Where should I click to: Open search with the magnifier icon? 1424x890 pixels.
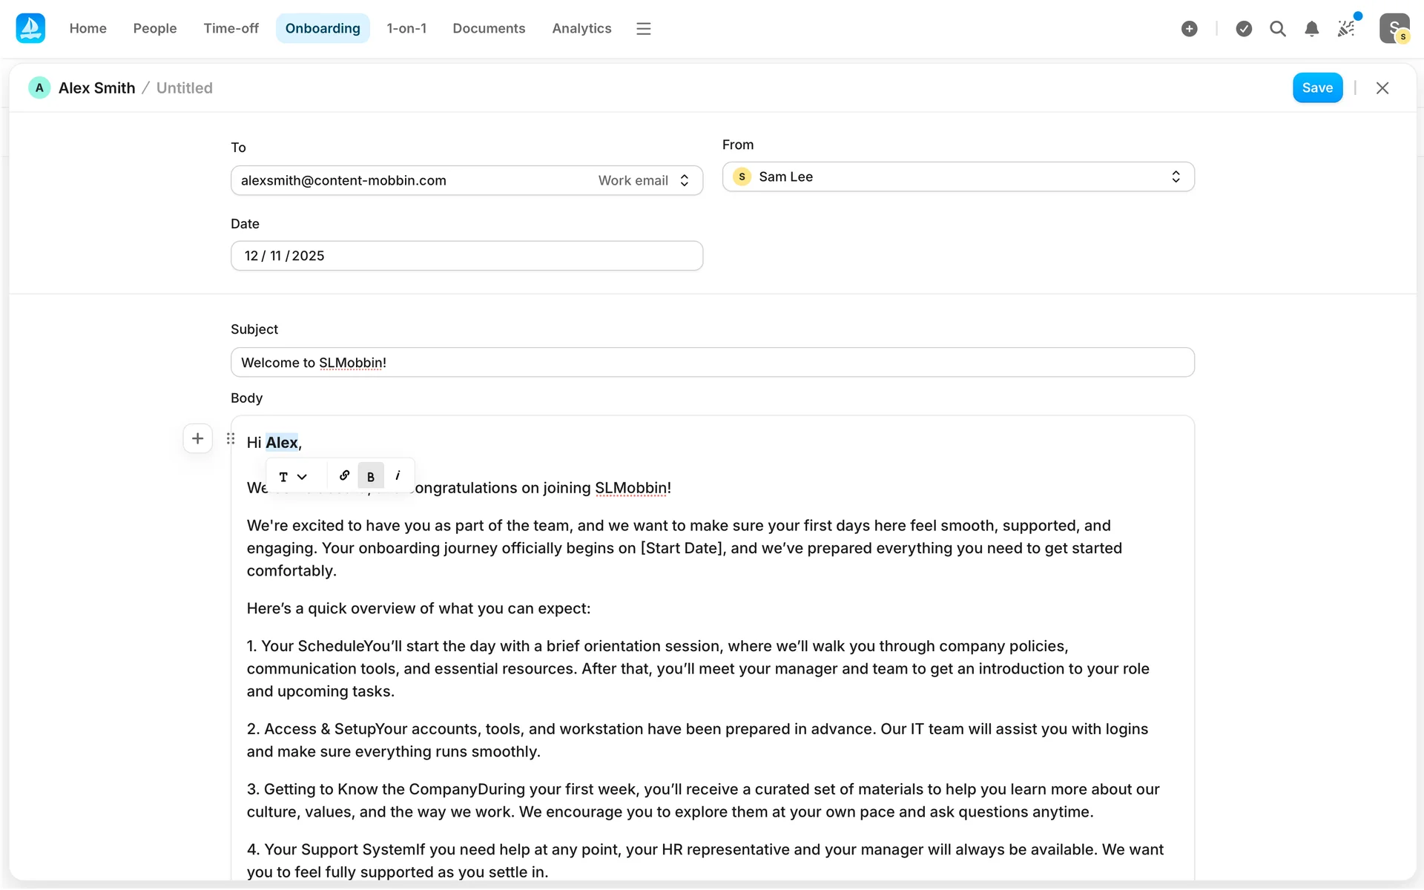coord(1277,28)
